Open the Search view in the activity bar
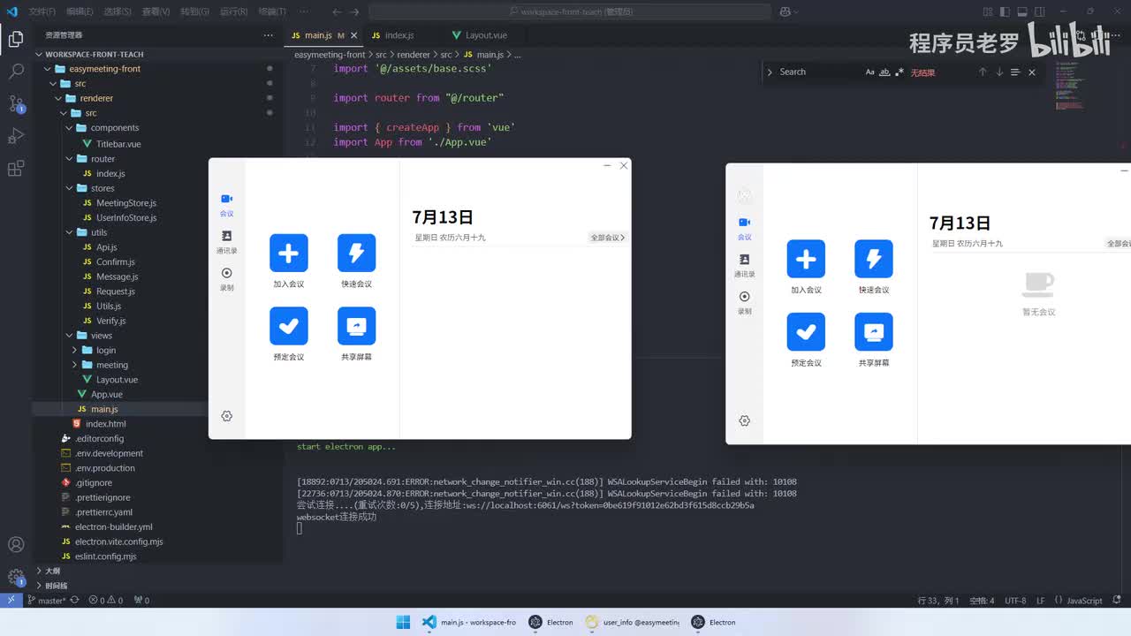 16,72
